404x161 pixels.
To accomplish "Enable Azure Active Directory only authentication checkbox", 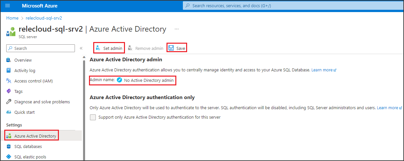I will (93, 117).
